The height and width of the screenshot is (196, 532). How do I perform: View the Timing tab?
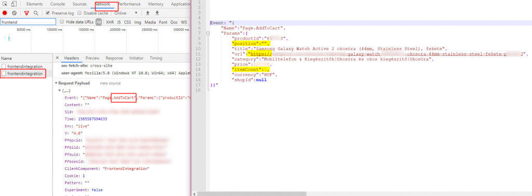pos(156,58)
